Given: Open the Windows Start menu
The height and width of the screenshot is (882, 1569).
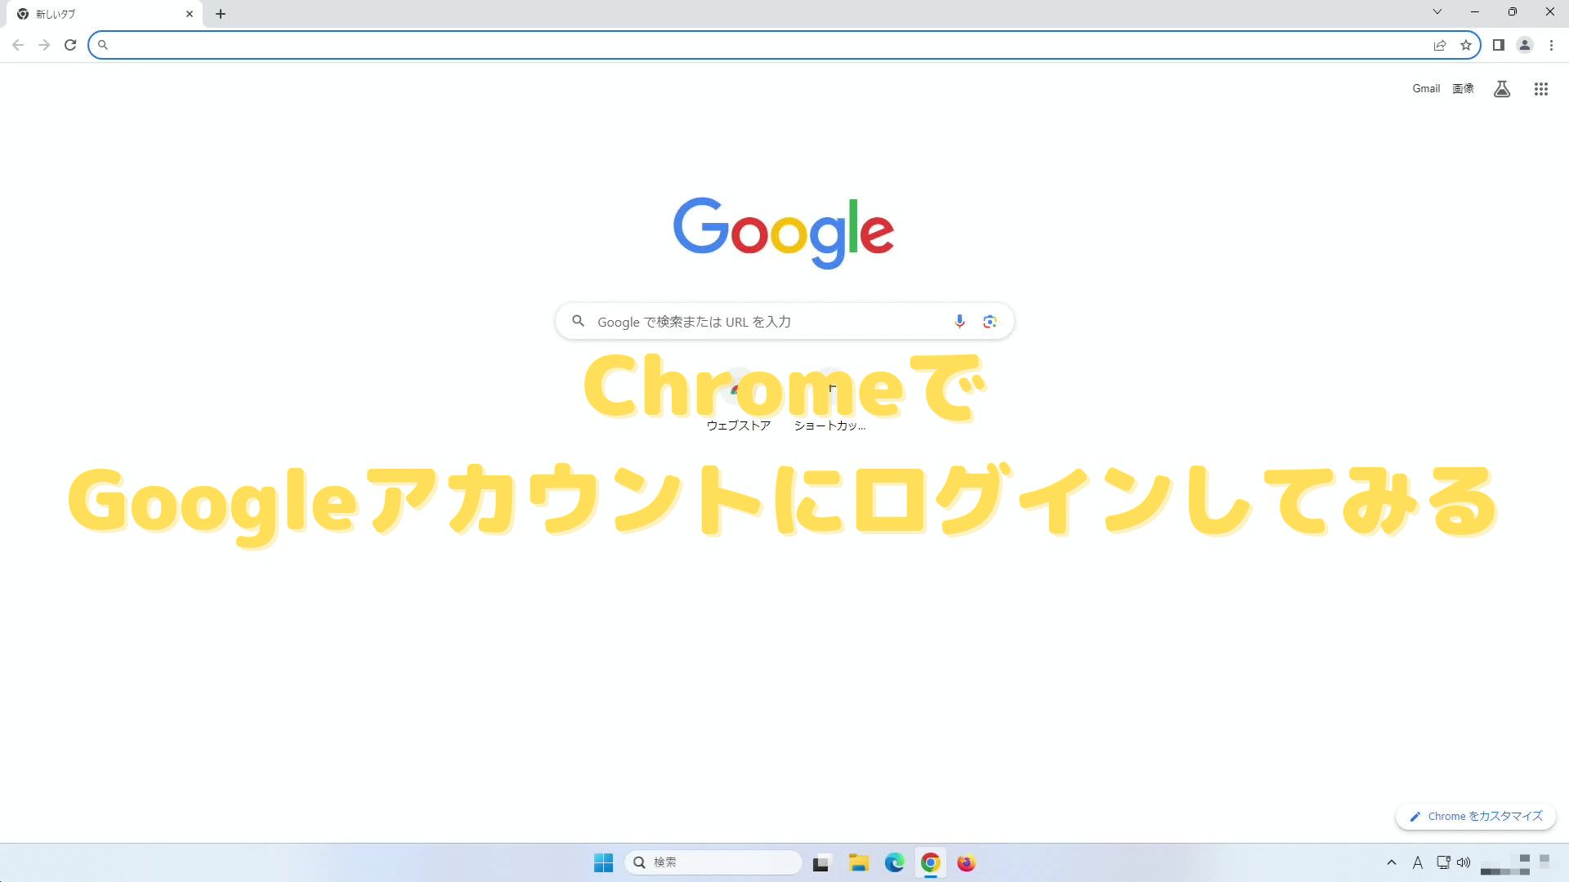Looking at the screenshot, I should pos(604,862).
